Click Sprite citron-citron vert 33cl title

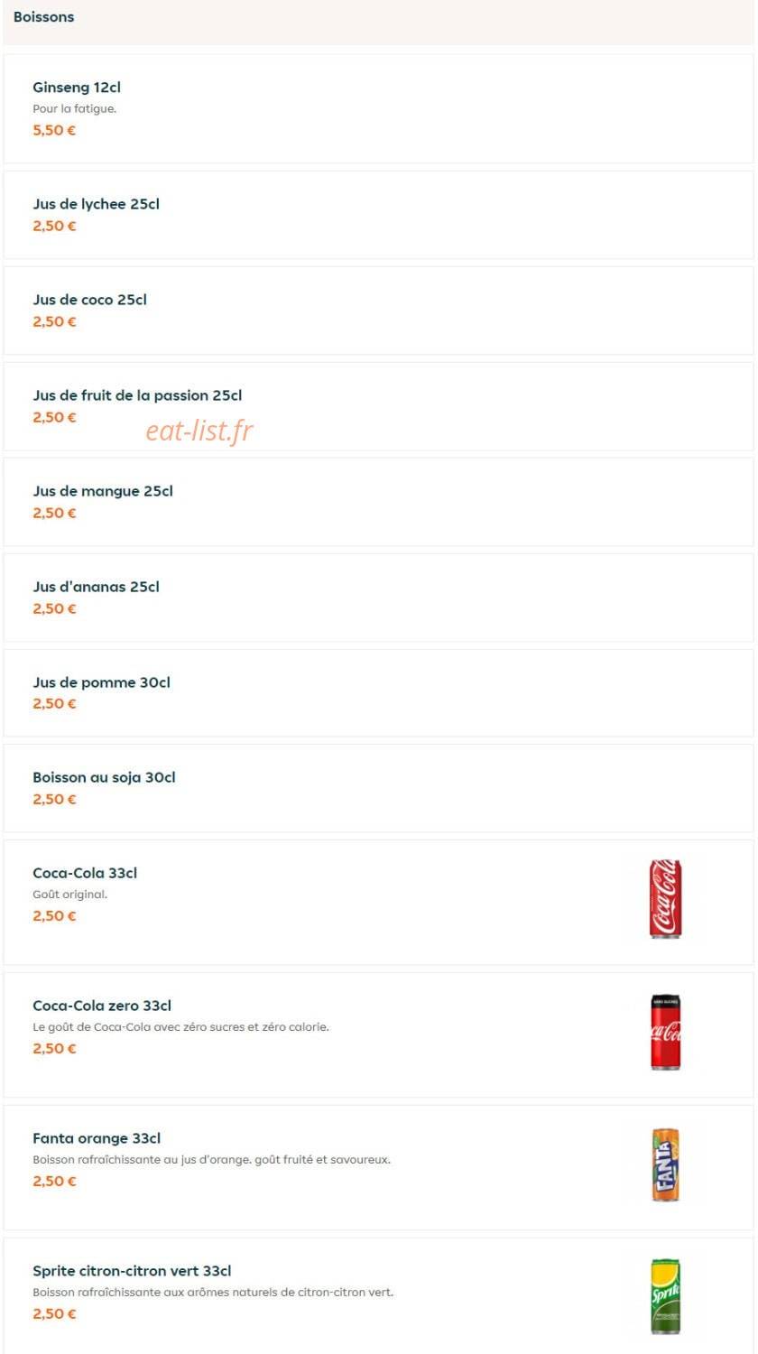click(x=132, y=1271)
